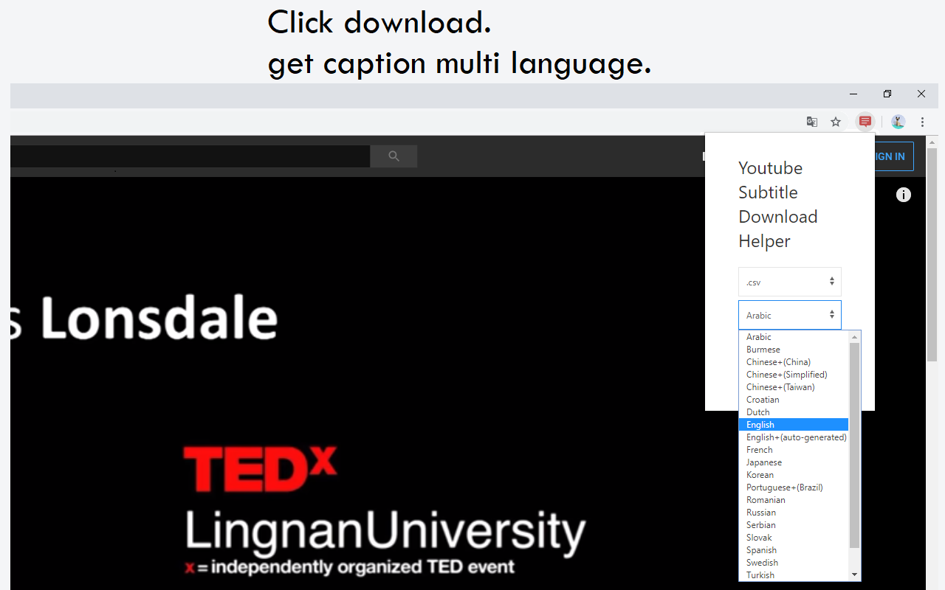Open the Youtube Subtitle Download Helper extension icon
945x590 pixels.
coord(864,121)
